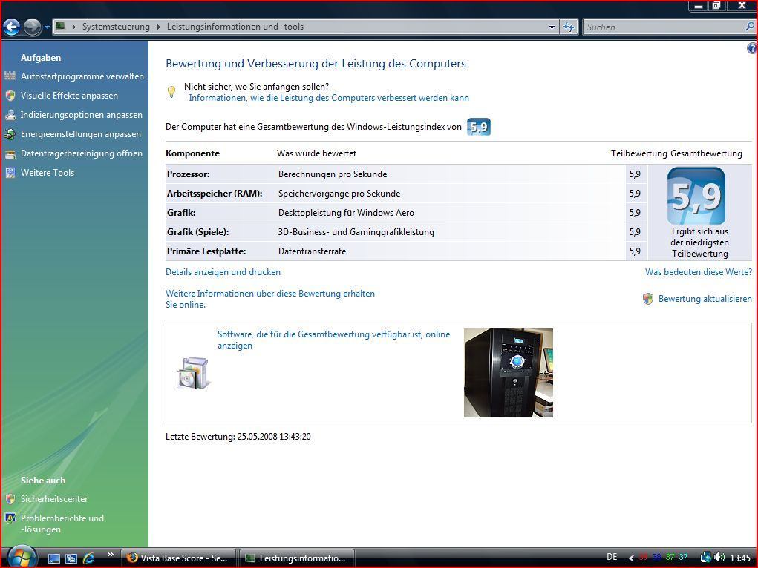
Task: Click the Autostartprogramme verwalten icon
Action: (10, 76)
